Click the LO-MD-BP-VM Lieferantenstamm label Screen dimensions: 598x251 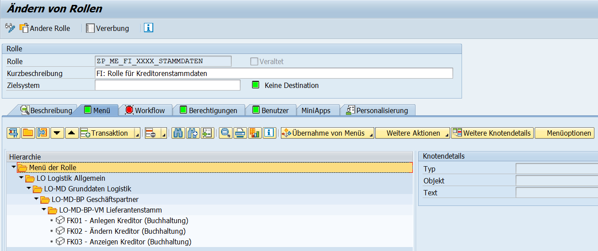[x=111, y=210]
